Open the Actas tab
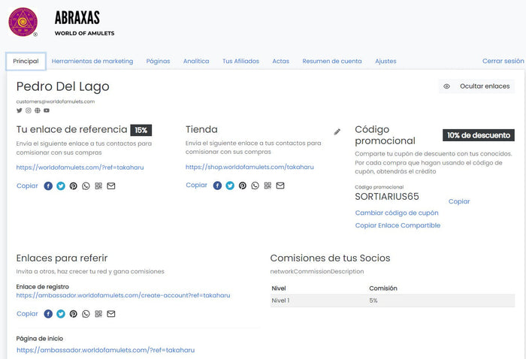The height and width of the screenshot is (359, 526). click(x=281, y=62)
